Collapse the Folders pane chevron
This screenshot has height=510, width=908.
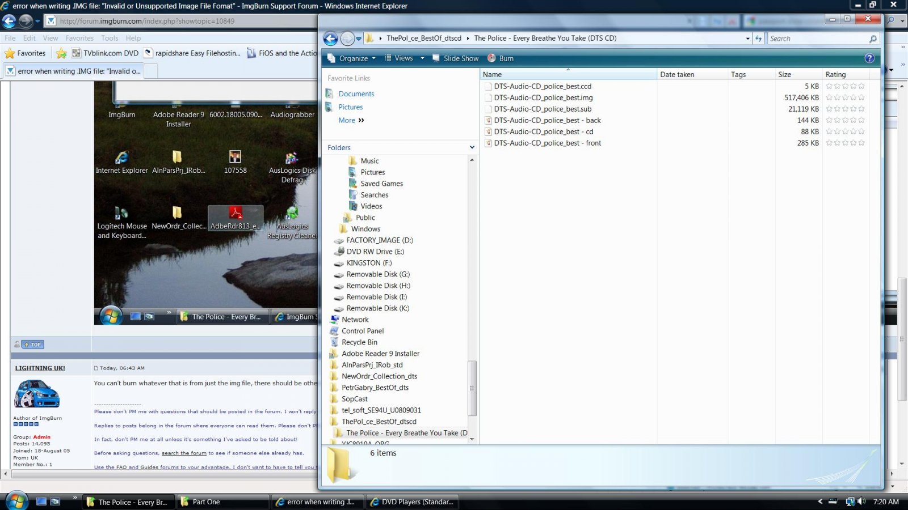tap(472, 147)
